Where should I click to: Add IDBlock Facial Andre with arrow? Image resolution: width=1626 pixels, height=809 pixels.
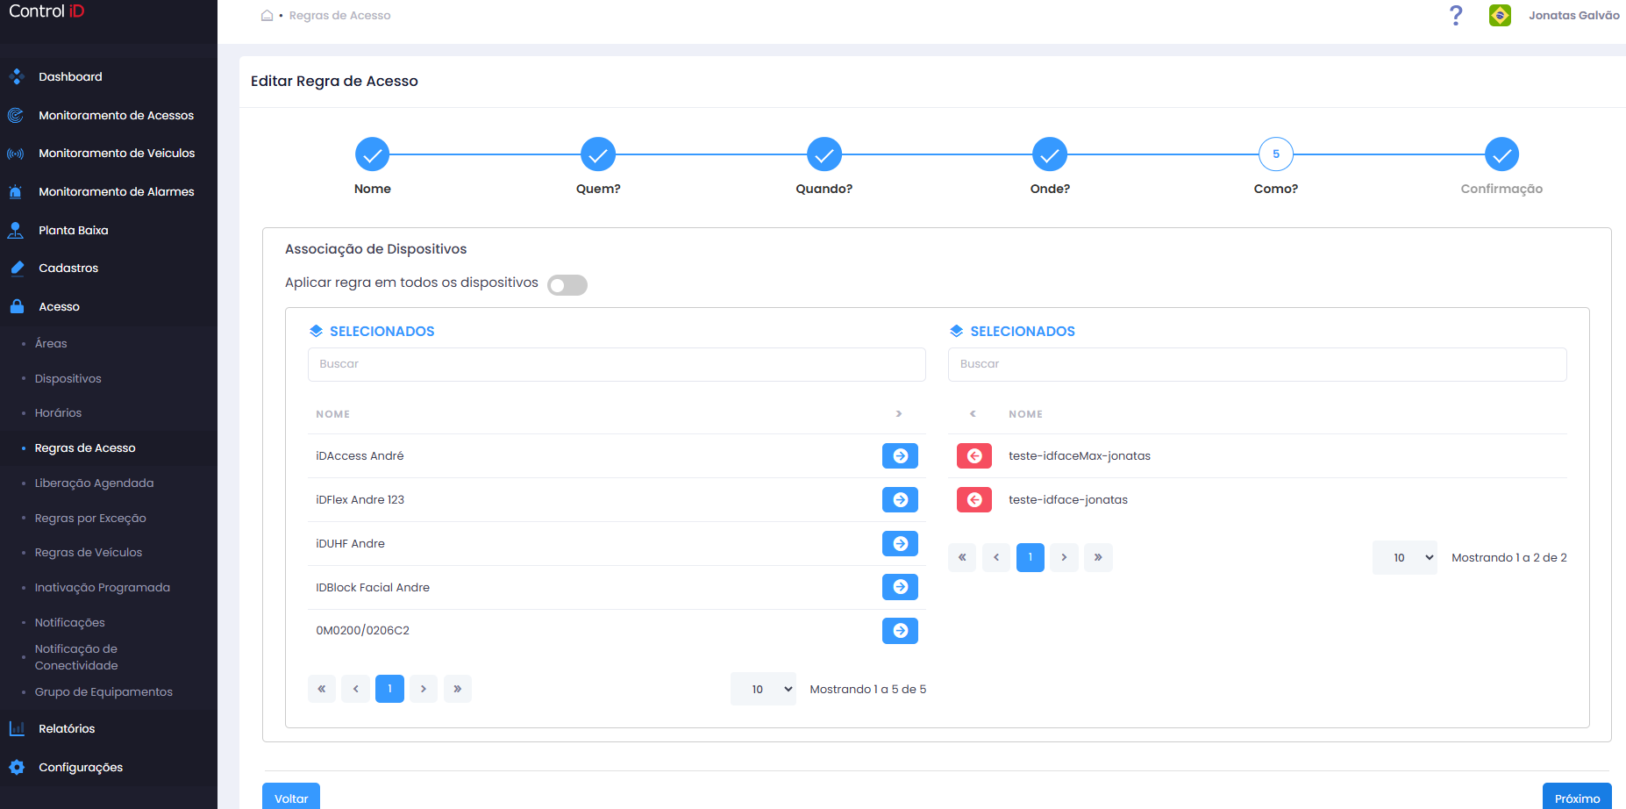900,587
